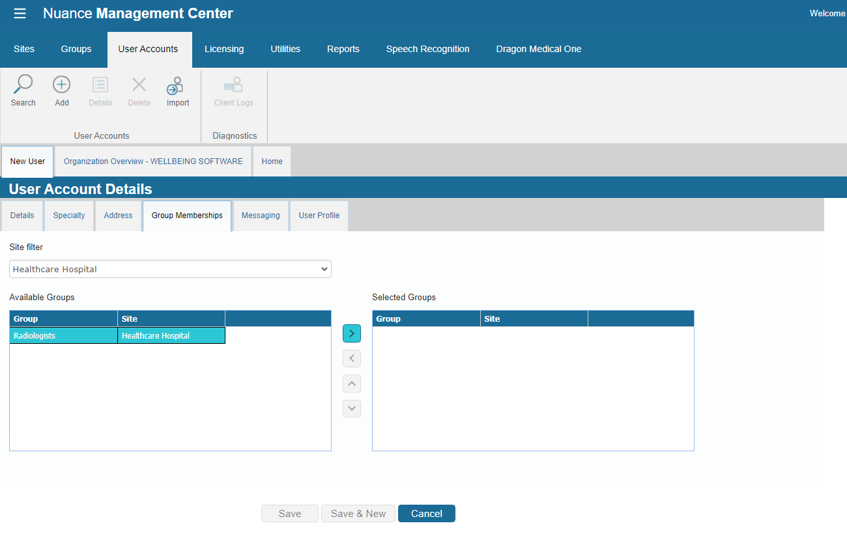
Task: Open the Licensing menu
Action: tap(224, 49)
